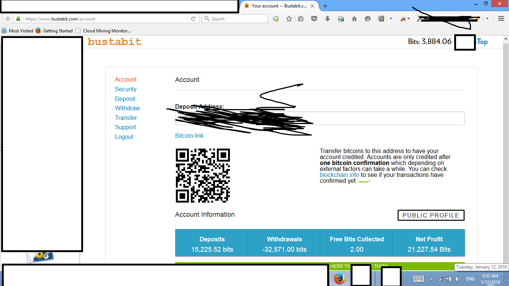Viewport: 509px width, 286px height.
Task: Open a new tab with the plus button
Action: 325,6
